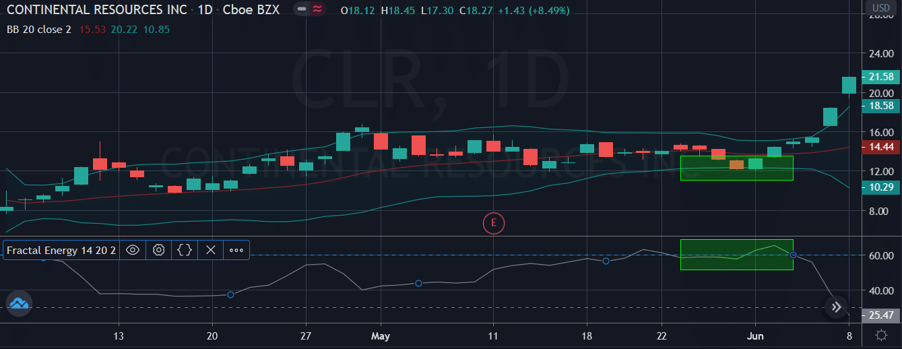Open the USD currency selector
This screenshot has width=902, height=349.
pos(881,7)
